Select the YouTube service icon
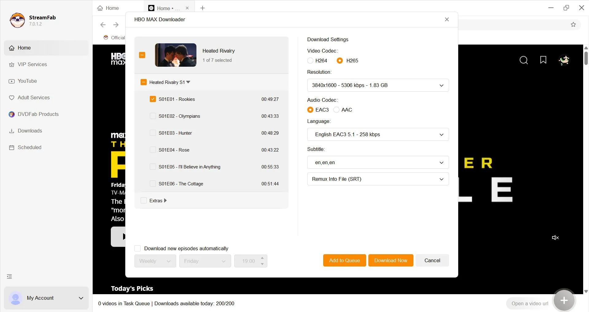Viewport: 589px width, 312px height. coord(11,81)
